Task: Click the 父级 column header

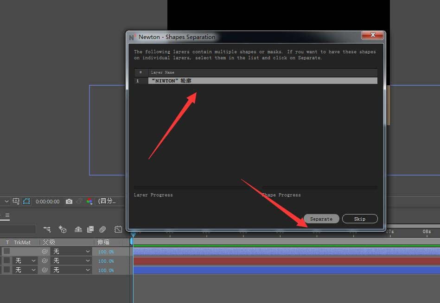Action: [x=49, y=242]
